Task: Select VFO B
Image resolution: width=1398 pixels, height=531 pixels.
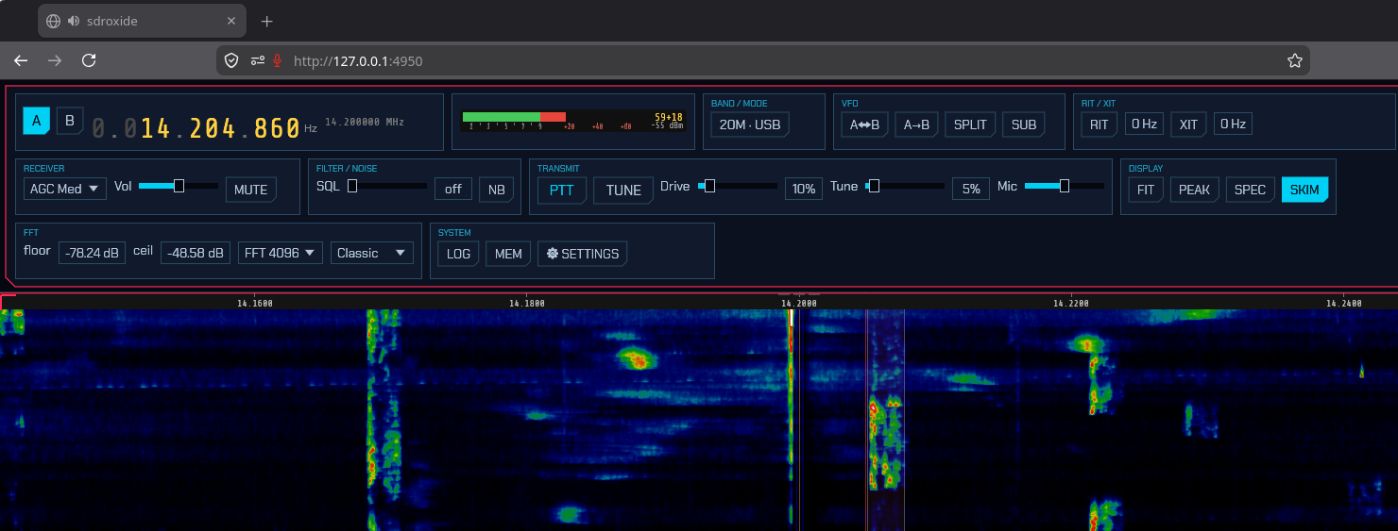Action: 70,121
